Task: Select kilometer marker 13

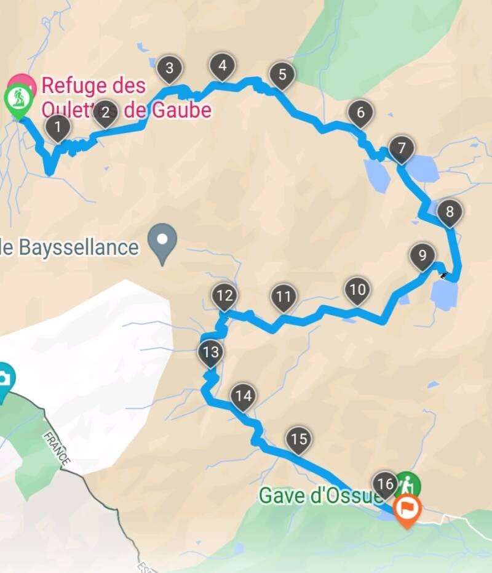Action: coord(210,354)
